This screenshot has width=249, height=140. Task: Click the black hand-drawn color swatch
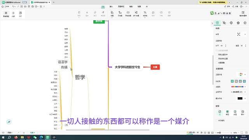(240, 98)
